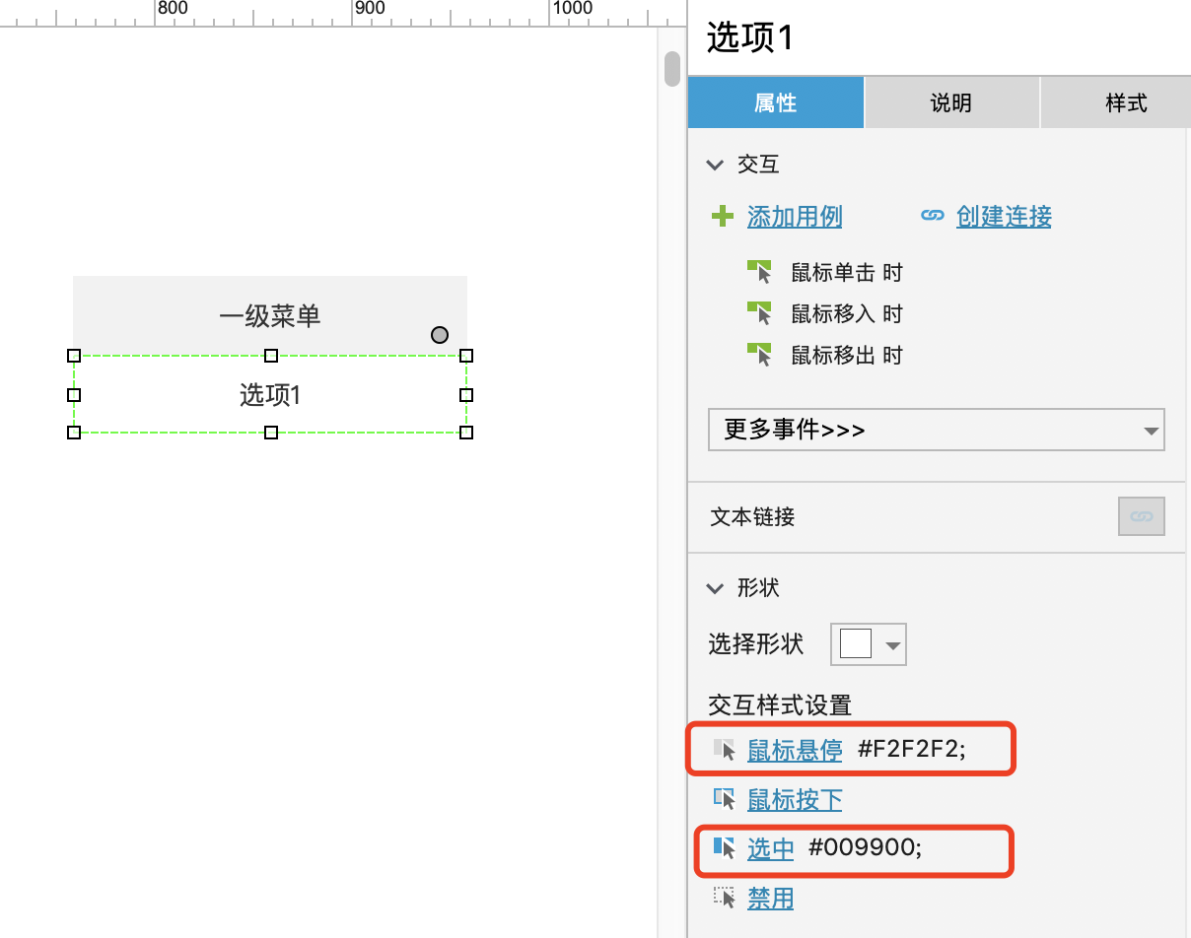Viewport: 1191px width, 938px height.
Task: Click the 选项1 widget text on canvas
Action: (x=270, y=395)
